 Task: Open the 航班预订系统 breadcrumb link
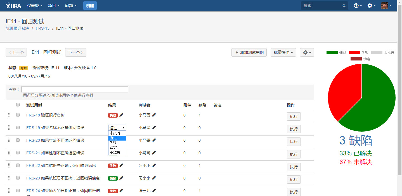click(x=17, y=28)
